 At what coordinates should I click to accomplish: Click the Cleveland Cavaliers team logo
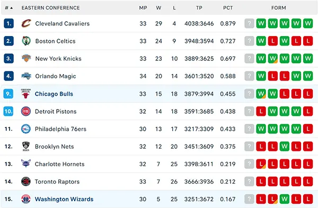(x=26, y=23)
